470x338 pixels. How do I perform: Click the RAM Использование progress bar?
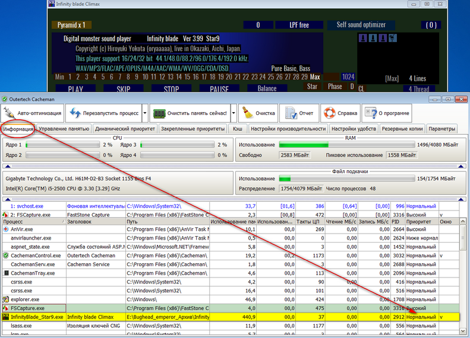point(347,145)
